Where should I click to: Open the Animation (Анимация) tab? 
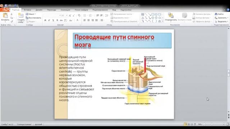click(x=65, y=10)
